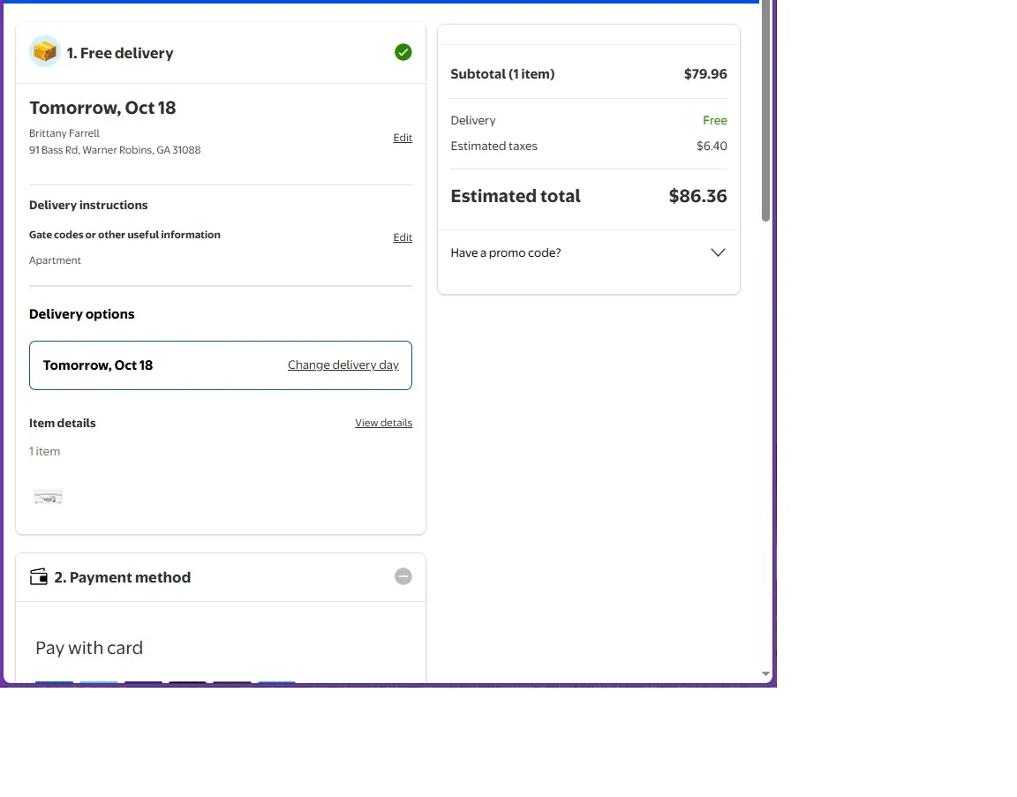
Task: Click the vertical scrollbar thumb
Action: pos(765,111)
